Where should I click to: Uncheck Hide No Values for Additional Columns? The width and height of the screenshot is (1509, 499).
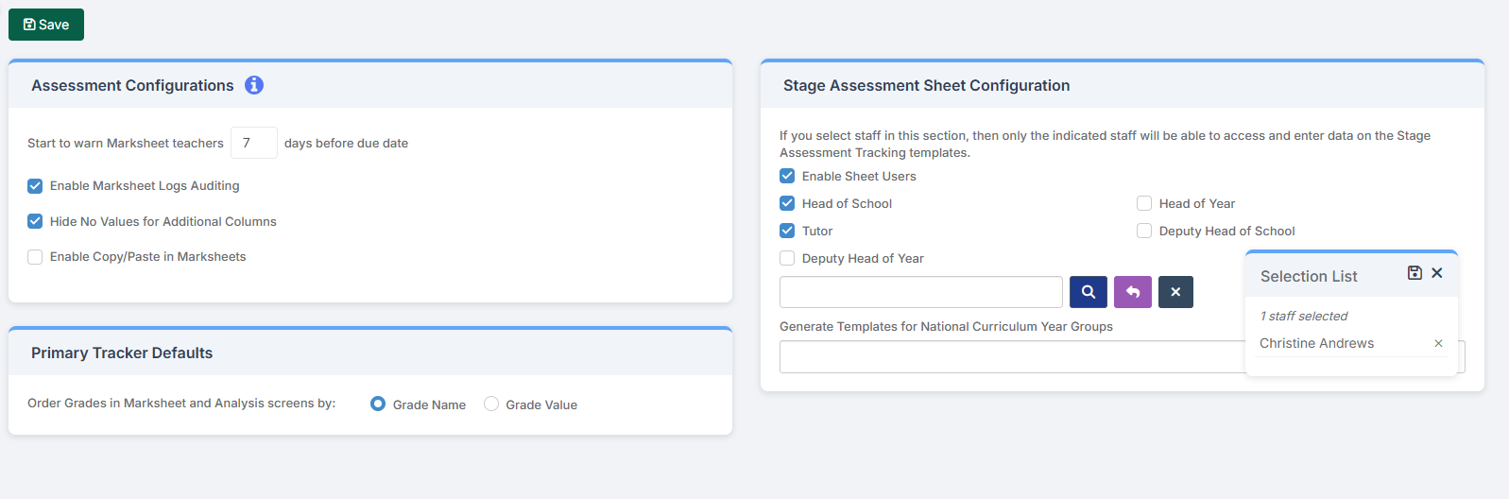click(35, 221)
